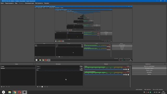167x94 pixels.
Task: Toggle visibility of source below Экран 2
Action: [x=80, y=70]
